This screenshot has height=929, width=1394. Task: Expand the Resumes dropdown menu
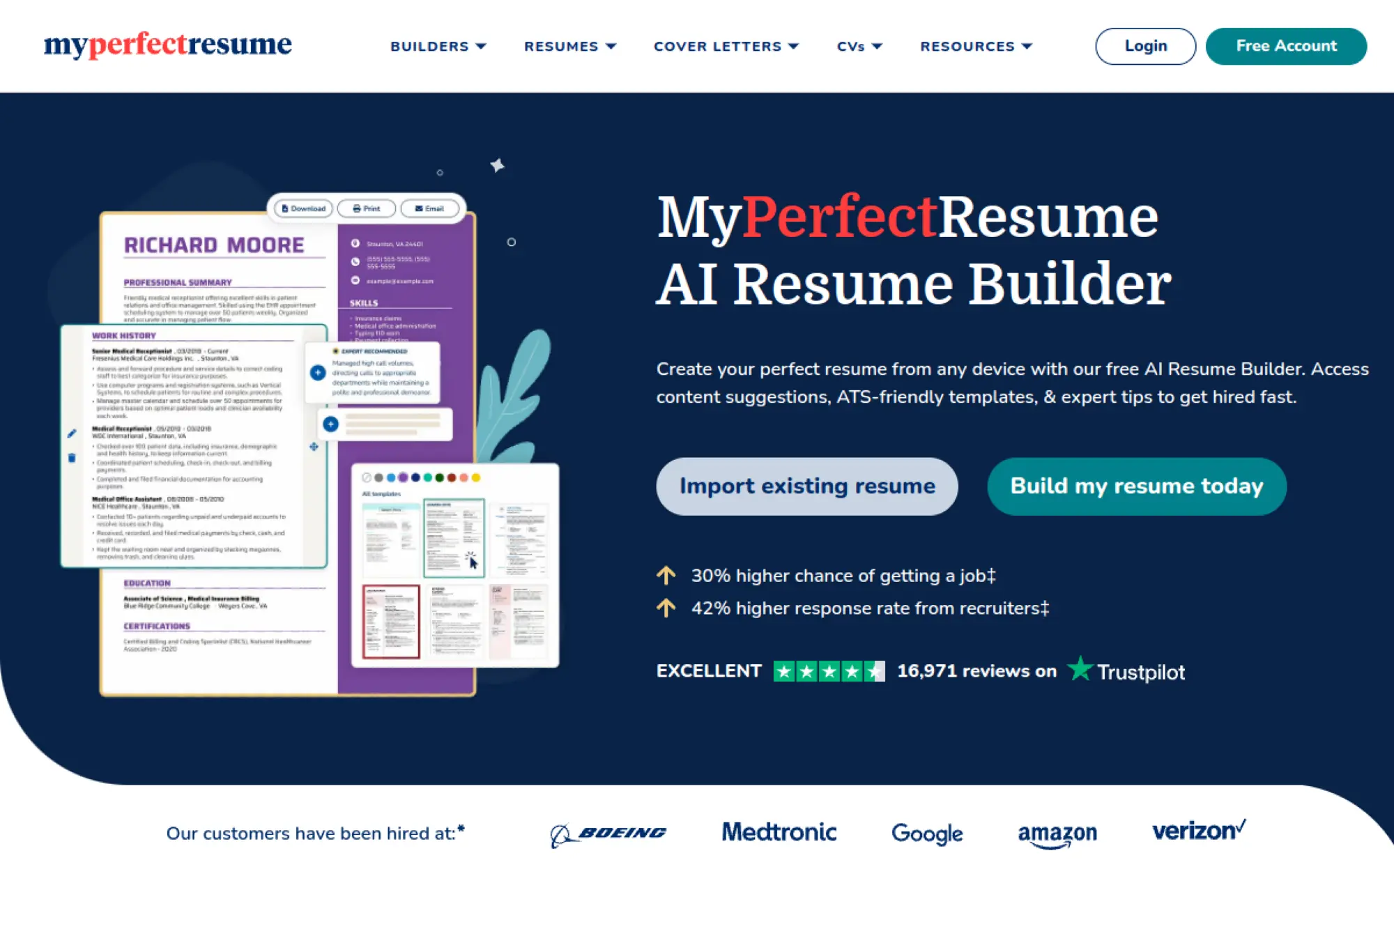[x=569, y=46]
